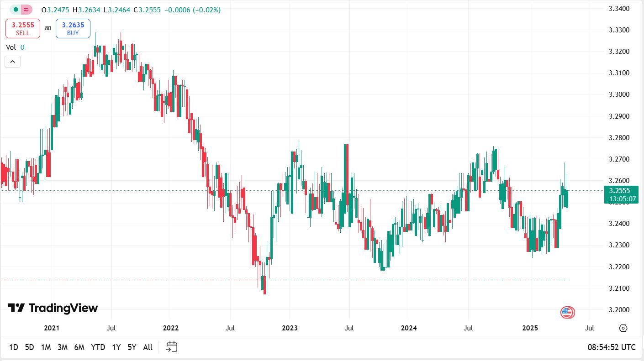Select the 1D time range
The width and height of the screenshot is (644, 361).
(14, 347)
